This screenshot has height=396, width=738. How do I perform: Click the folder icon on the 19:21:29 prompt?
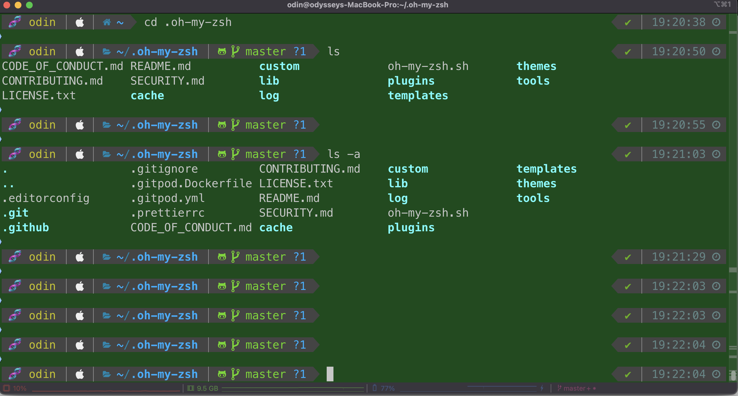[x=107, y=257]
